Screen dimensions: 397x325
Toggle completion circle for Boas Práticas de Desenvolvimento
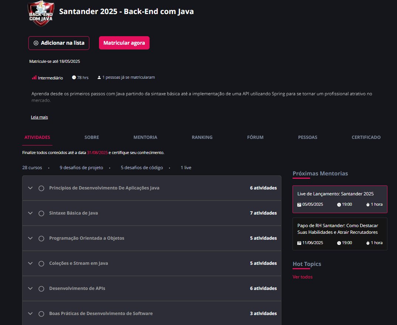(x=41, y=314)
